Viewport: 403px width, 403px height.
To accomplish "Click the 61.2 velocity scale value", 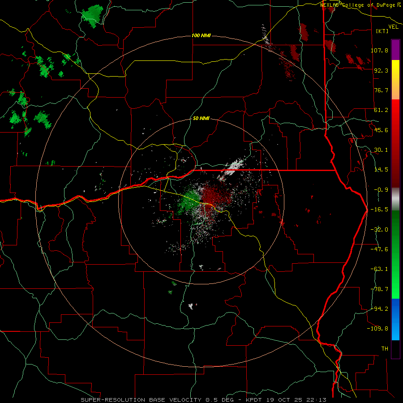I will [x=381, y=110].
